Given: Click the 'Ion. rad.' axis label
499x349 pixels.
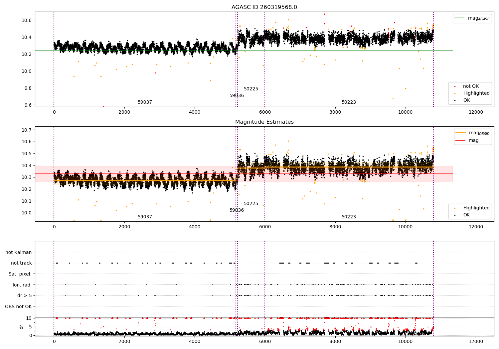Looking at the screenshot, I should (x=22, y=285).
